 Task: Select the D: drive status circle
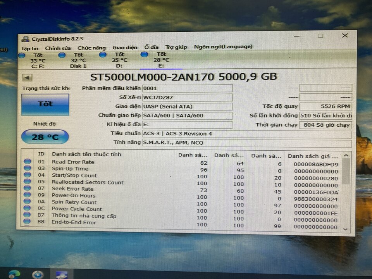(x=103, y=55)
